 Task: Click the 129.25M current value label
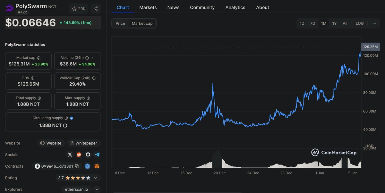[x=371, y=47]
